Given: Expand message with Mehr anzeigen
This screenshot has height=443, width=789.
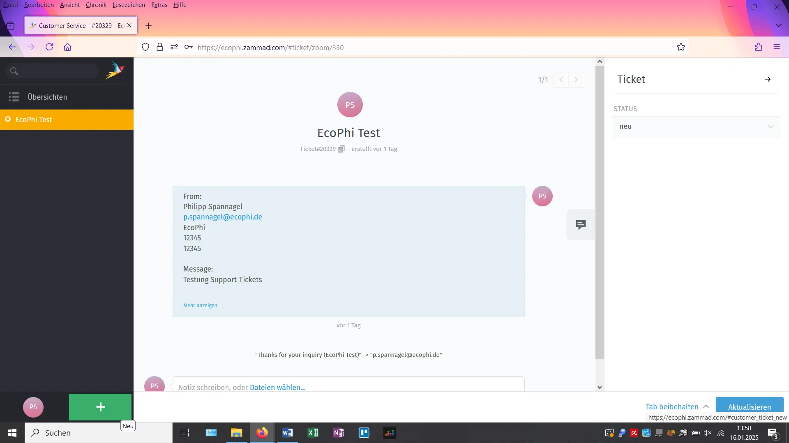Looking at the screenshot, I should (x=200, y=305).
